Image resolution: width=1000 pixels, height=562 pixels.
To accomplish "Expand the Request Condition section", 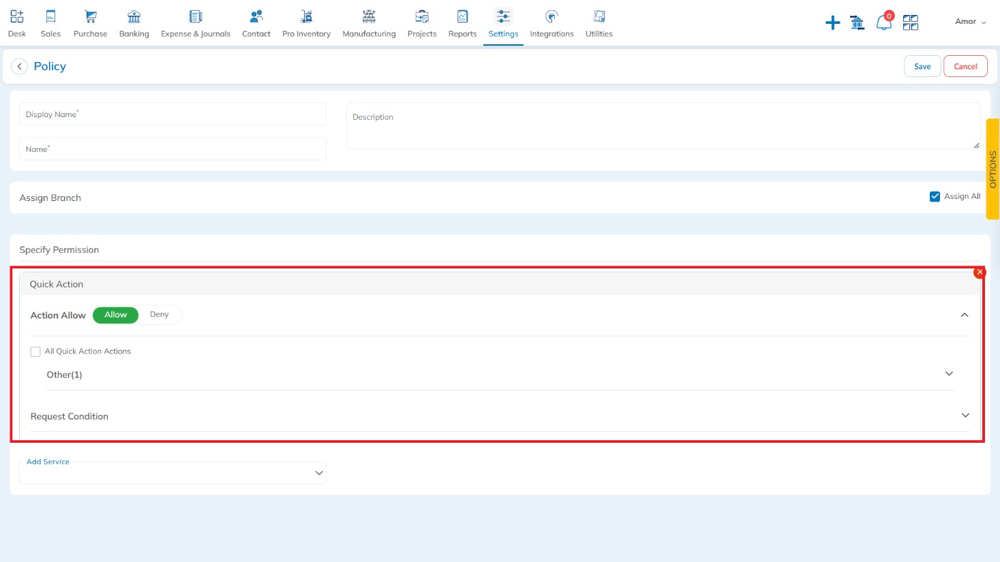I will pos(500,416).
